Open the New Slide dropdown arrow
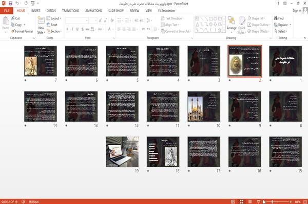 coord(41,30)
